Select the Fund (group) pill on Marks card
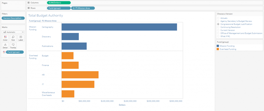The image size is (264, 111). 15,52
